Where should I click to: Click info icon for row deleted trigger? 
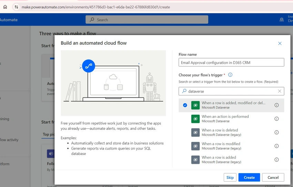pyautogui.click(x=276, y=132)
